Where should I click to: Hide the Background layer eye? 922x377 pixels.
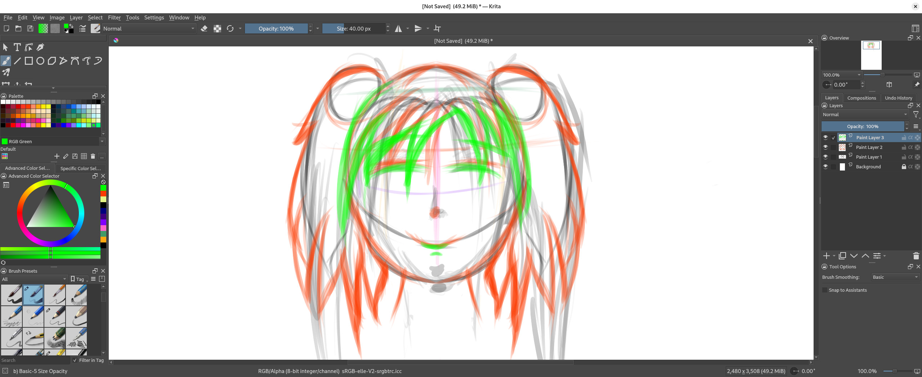coord(825,167)
